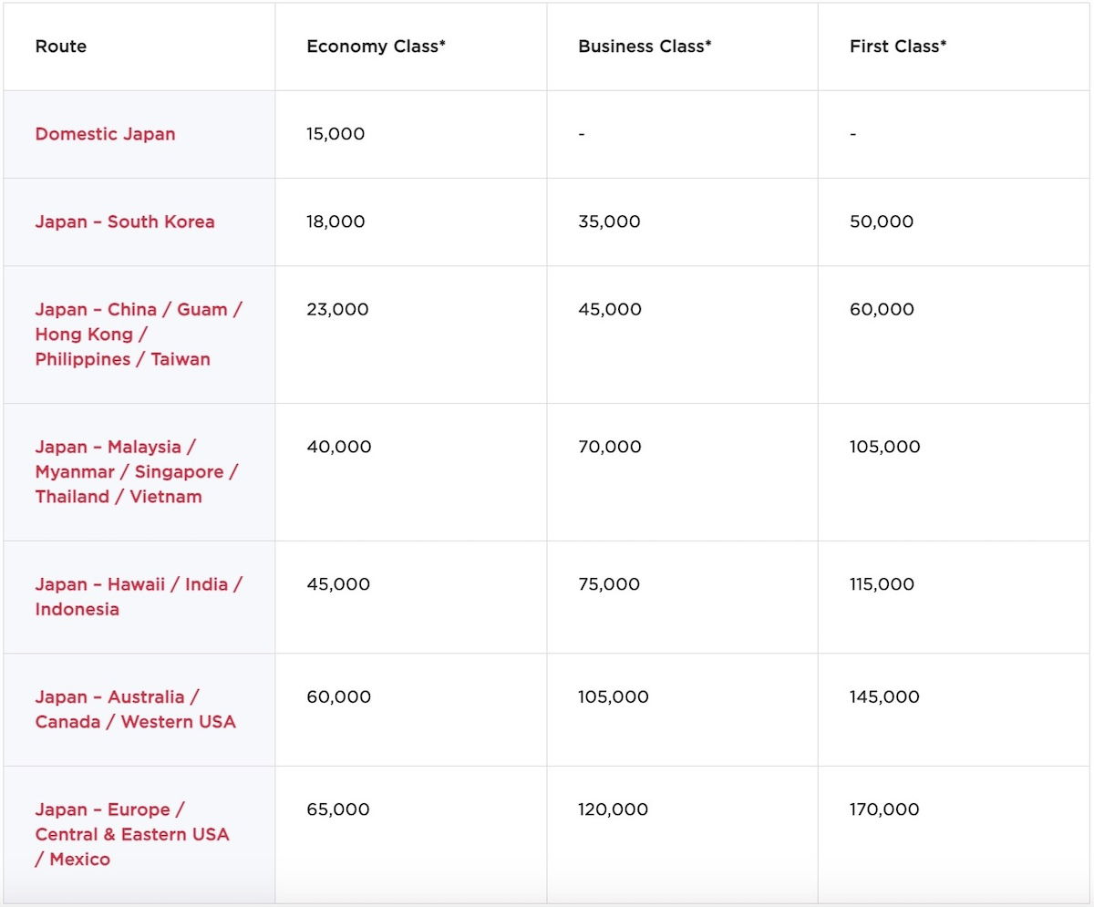The width and height of the screenshot is (1094, 907).
Task: Click Japan – Australia / Canada / Western USA
Action: tap(135, 709)
